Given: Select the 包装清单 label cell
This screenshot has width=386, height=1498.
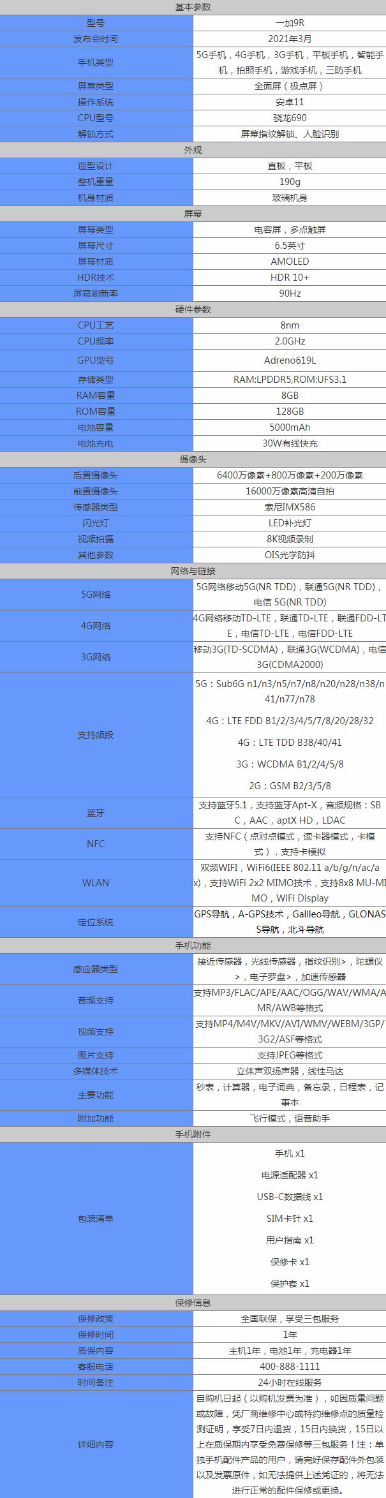Looking at the screenshot, I should click(96, 1219).
